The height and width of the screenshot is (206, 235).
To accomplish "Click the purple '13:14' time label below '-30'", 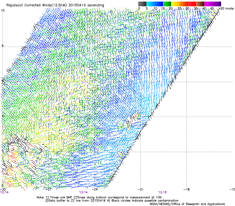I will click(x=4, y=192).
